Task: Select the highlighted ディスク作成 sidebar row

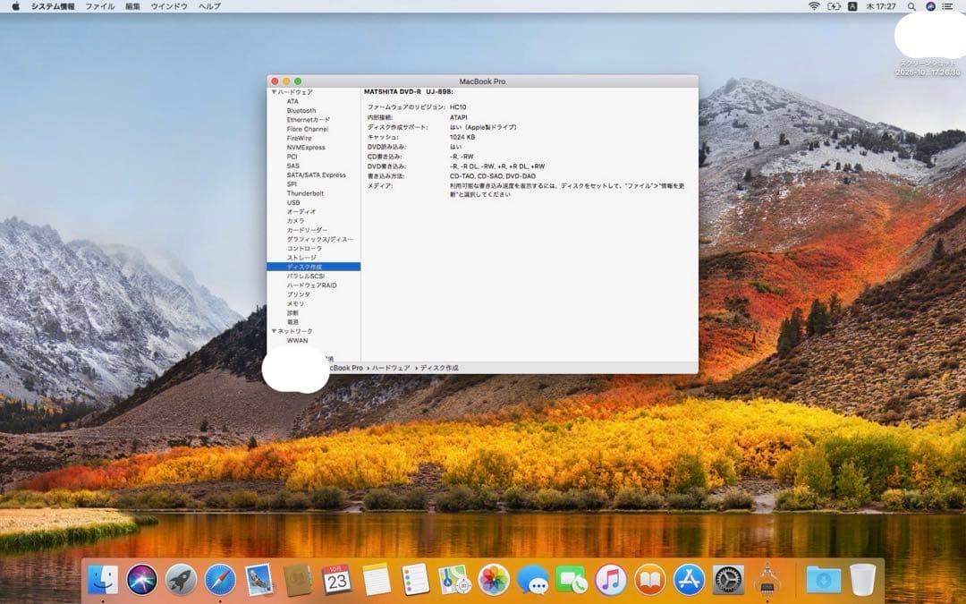Action: [314, 267]
